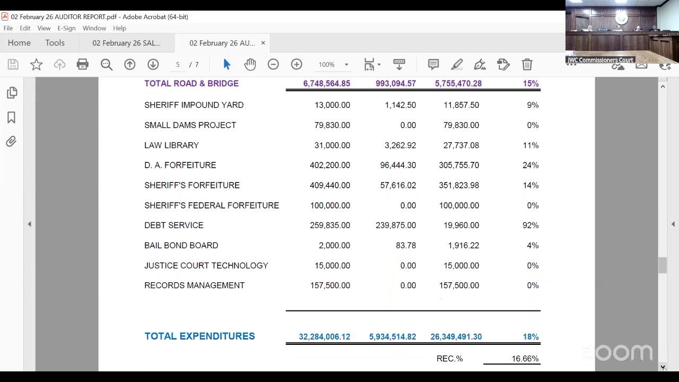Star this PDF with the star icon
The image size is (679, 382).
[37, 65]
